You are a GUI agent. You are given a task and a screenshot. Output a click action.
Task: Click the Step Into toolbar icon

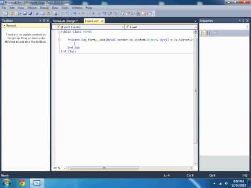pos(104,14)
